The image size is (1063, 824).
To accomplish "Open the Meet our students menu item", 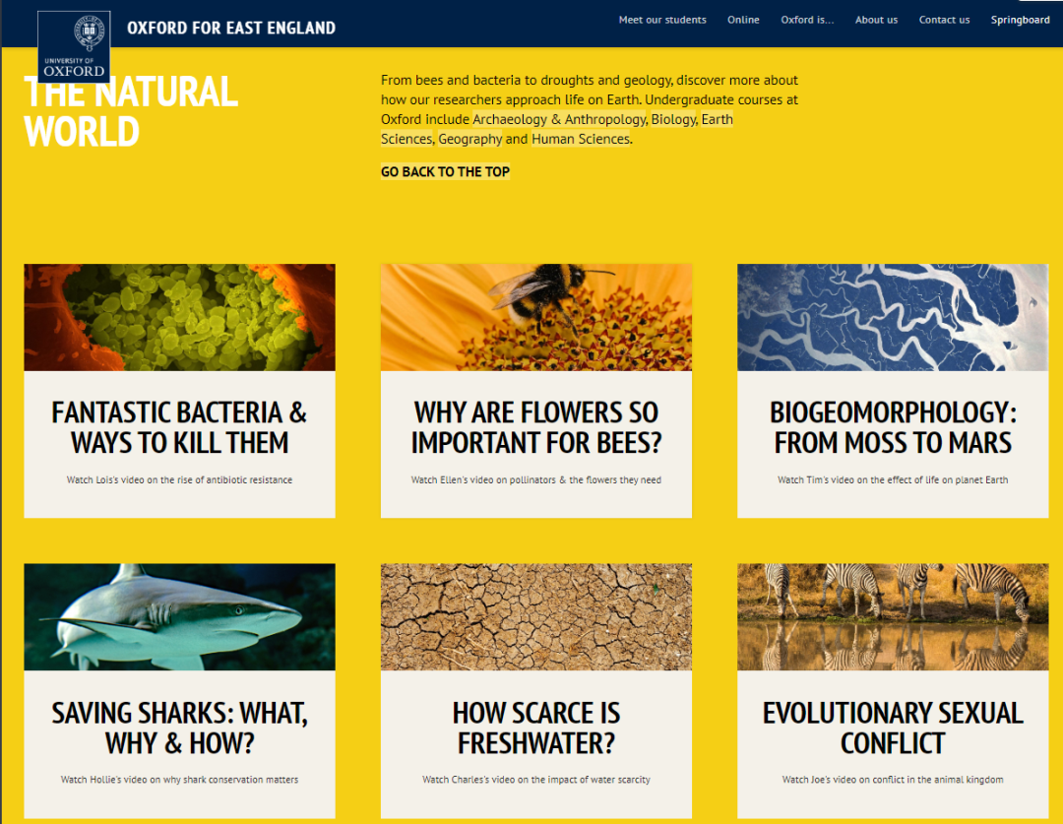I will (x=662, y=20).
